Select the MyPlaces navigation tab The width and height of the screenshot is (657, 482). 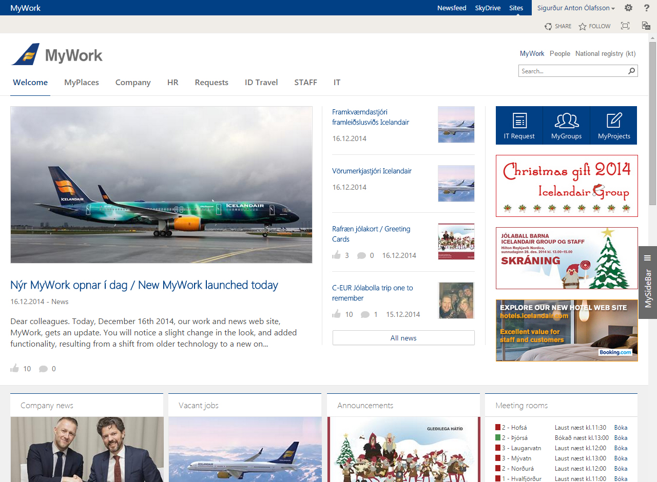pyautogui.click(x=82, y=82)
